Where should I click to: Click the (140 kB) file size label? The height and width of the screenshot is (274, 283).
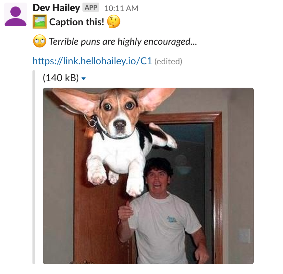pyautogui.click(x=61, y=78)
